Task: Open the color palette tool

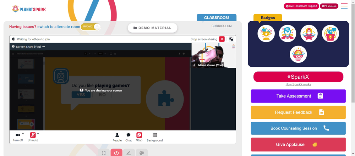Action: pos(142,153)
